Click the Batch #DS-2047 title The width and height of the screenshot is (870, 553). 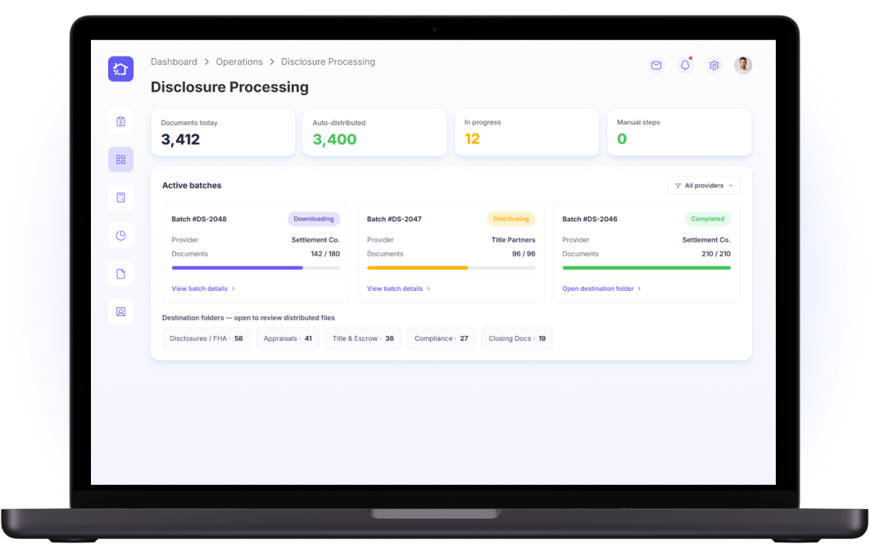394,219
